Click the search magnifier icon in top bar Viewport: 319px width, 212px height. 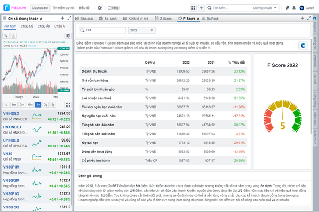[x=209, y=8]
